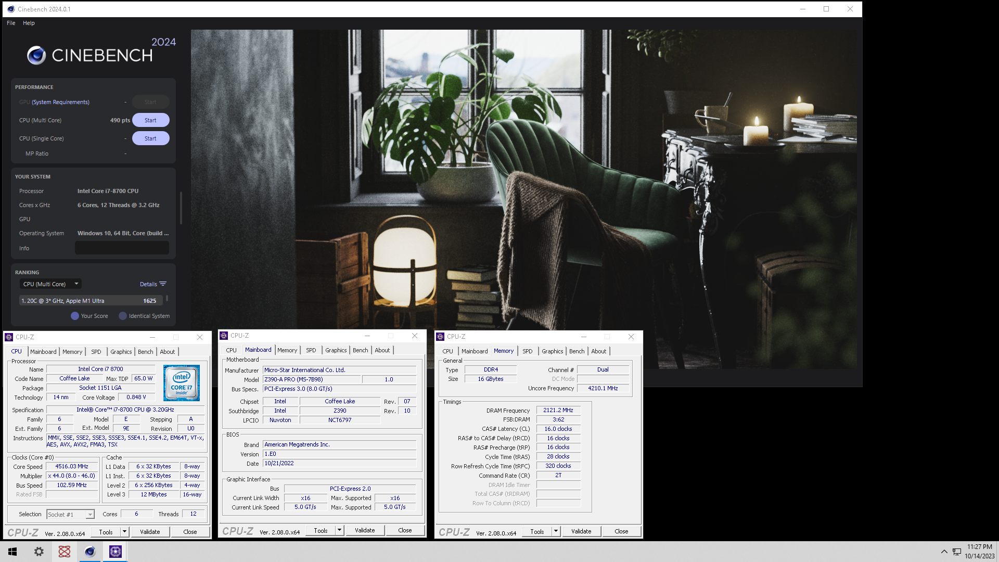This screenshot has width=999, height=562.
Task: Click Tools button in CPU-Z Memory window
Action: 537,531
